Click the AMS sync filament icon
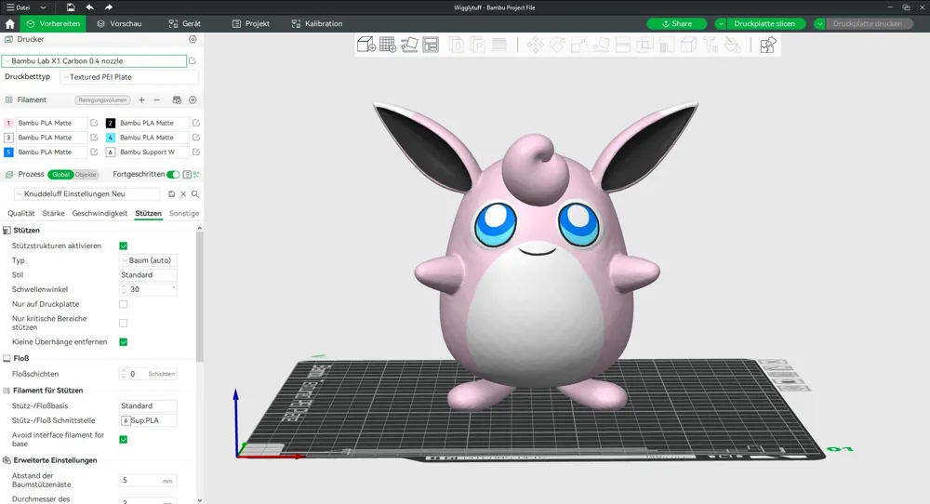Image resolution: width=930 pixels, height=504 pixels. tap(177, 100)
